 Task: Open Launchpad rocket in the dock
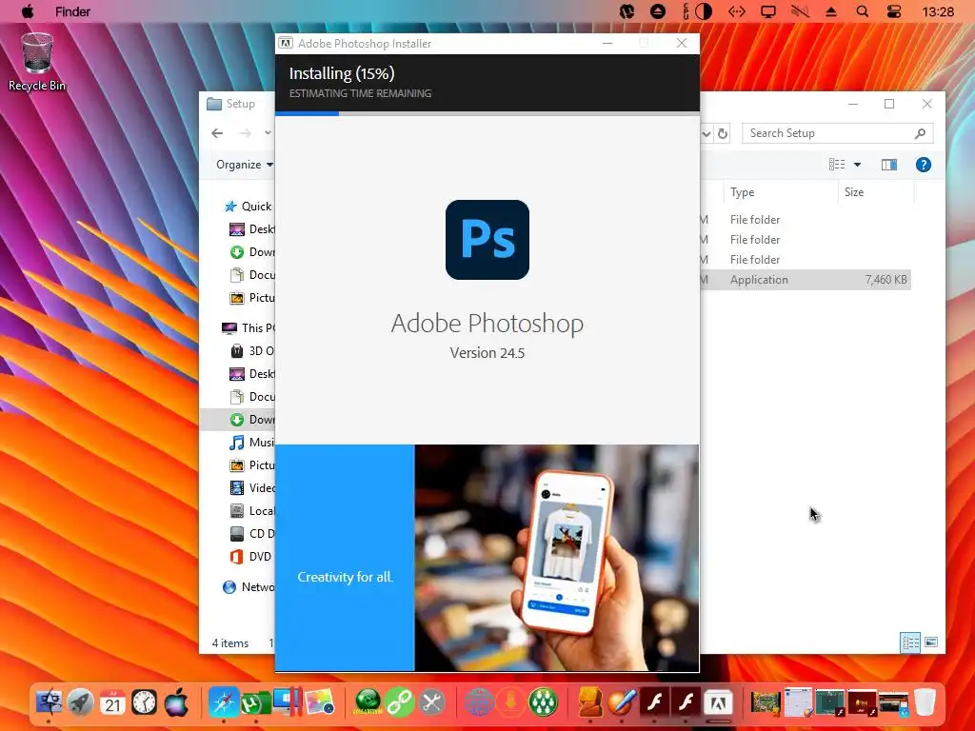coord(80,702)
